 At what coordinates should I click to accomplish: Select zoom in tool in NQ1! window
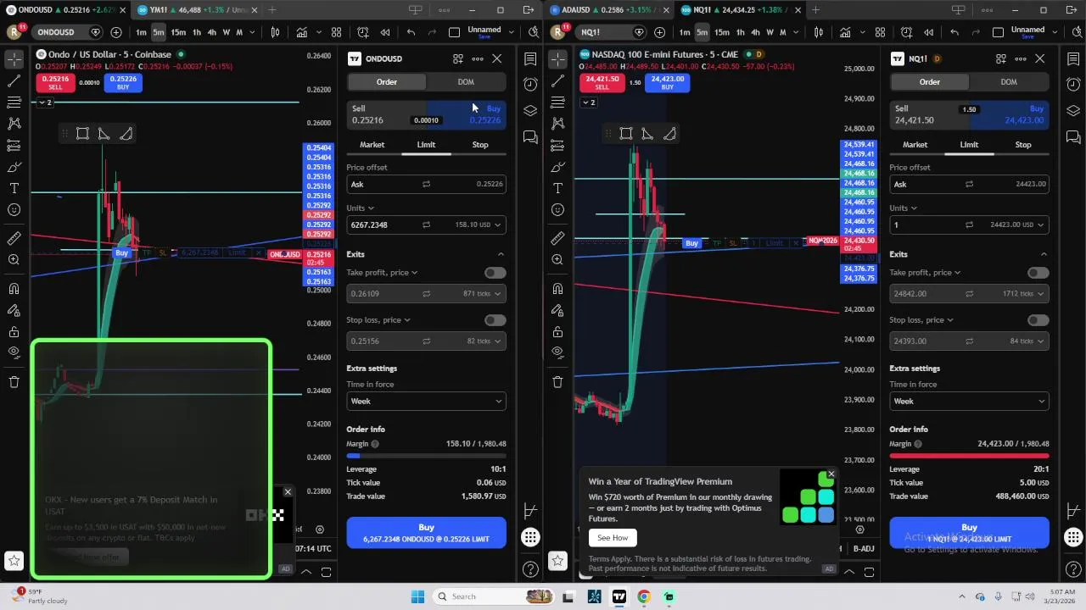pos(557,260)
